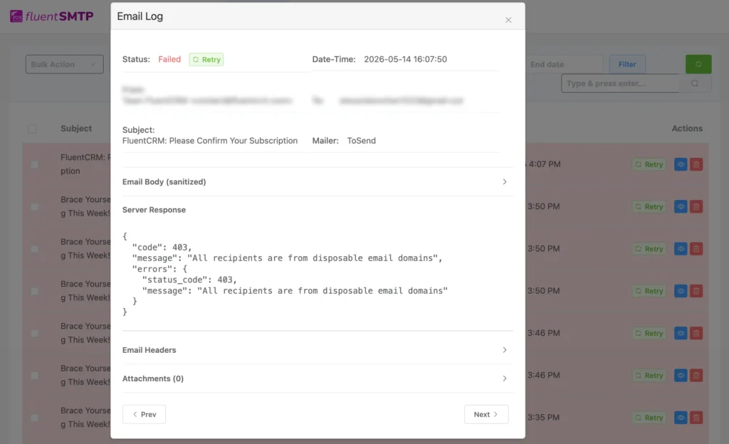Check the checkbox of the first 3:46 PM row
This screenshot has width=729, height=444.
[34, 334]
